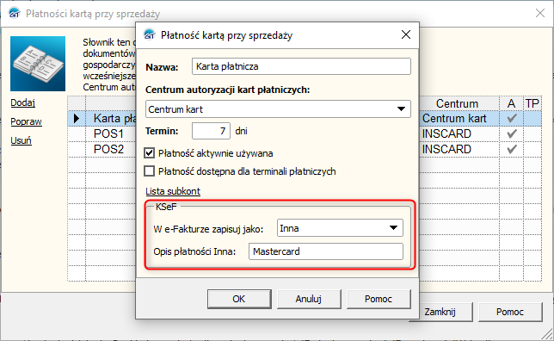The image size is (554, 341).
Task: Click the GT logo in dialog title
Action: click(150, 34)
